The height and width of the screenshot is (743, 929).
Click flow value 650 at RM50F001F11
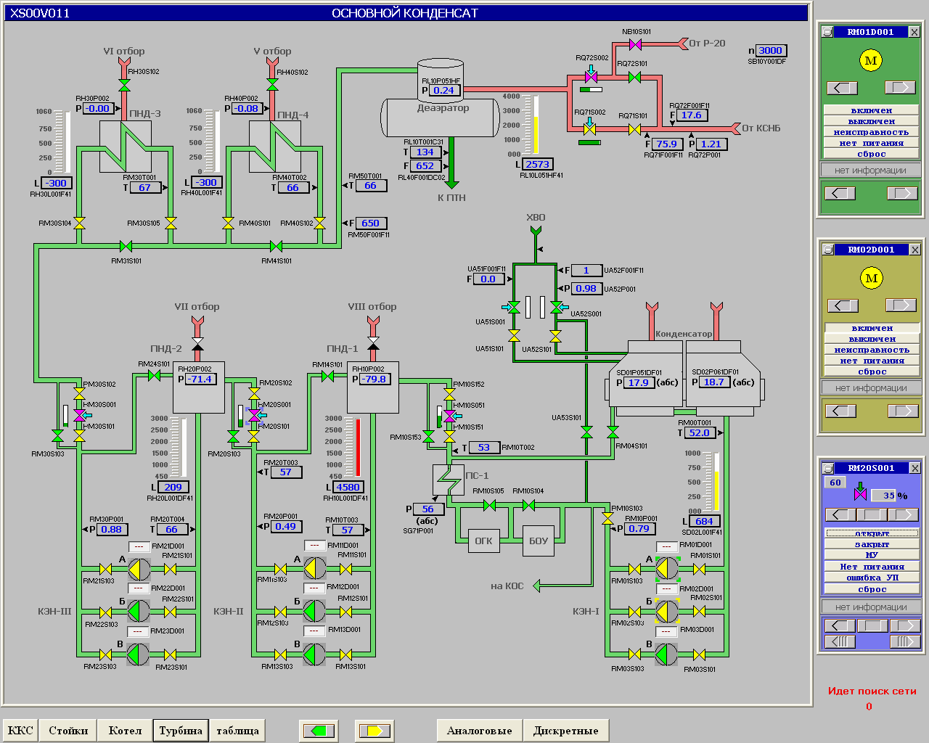pyautogui.click(x=371, y=223)
